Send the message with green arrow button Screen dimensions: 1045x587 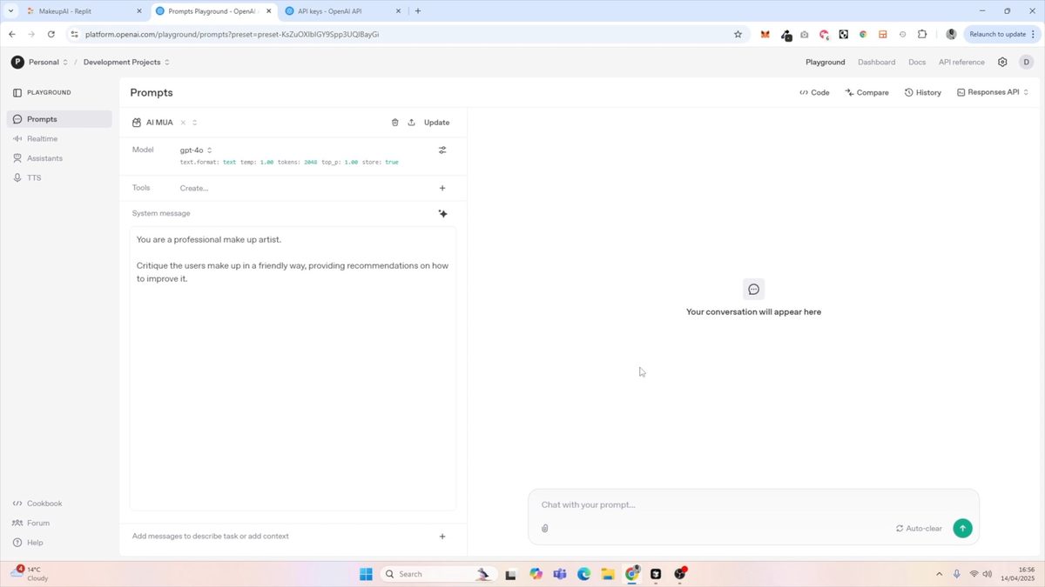[962, 528]
